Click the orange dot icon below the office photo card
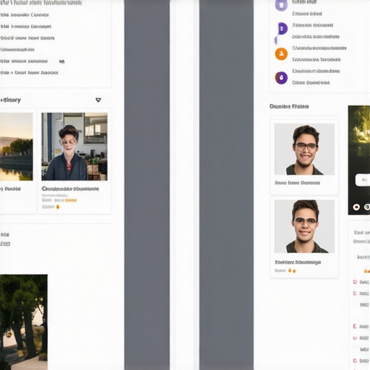This screenshot has height=370, width=370. point(58,207)
